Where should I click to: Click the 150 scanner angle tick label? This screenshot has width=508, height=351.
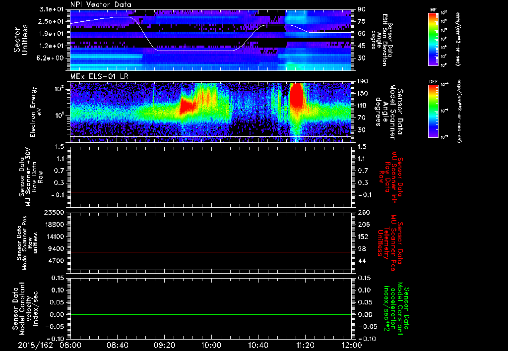click(x=364, y=93)
